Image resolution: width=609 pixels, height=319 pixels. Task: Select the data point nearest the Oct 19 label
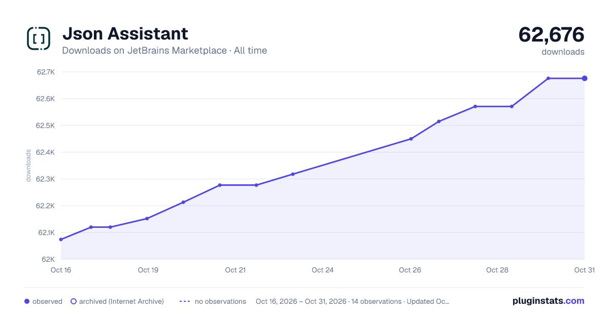pyautogui.click(x=147, y=219)
